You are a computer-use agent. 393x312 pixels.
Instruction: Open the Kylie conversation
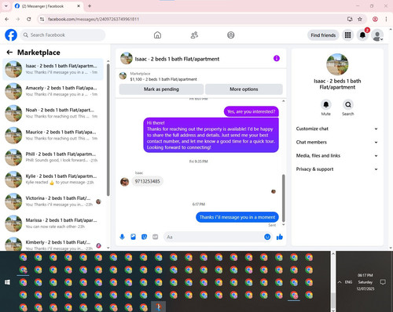[53, 180]
